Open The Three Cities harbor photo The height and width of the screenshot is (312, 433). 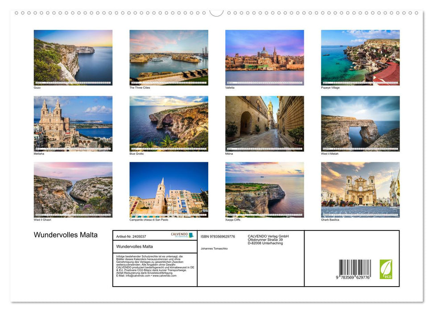click(x=169, y=57)
